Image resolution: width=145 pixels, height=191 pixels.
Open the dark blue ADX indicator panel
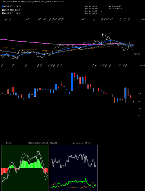(74, 168)
